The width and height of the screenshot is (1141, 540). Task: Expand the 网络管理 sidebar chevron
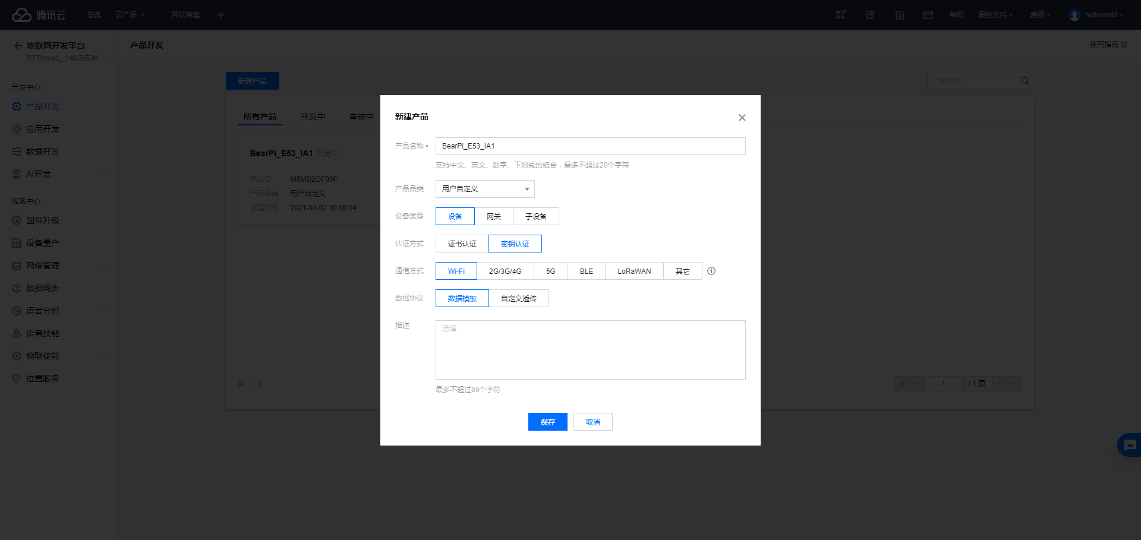click(x=105, y=266)
